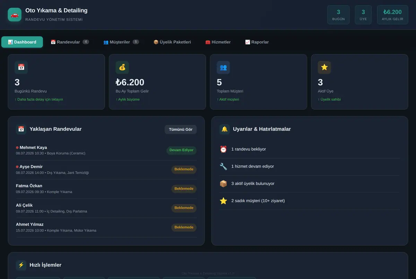Click the calendar icon beside Yaklaşan Randevular heading
416x279 pixels.
pos(21,129)
